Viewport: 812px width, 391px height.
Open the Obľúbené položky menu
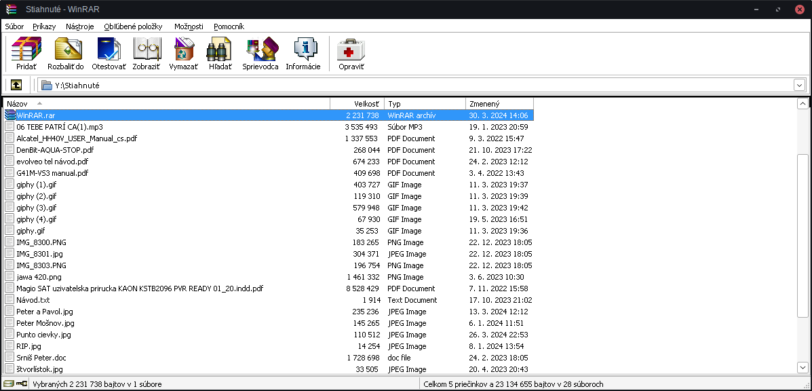click(133, 26)
